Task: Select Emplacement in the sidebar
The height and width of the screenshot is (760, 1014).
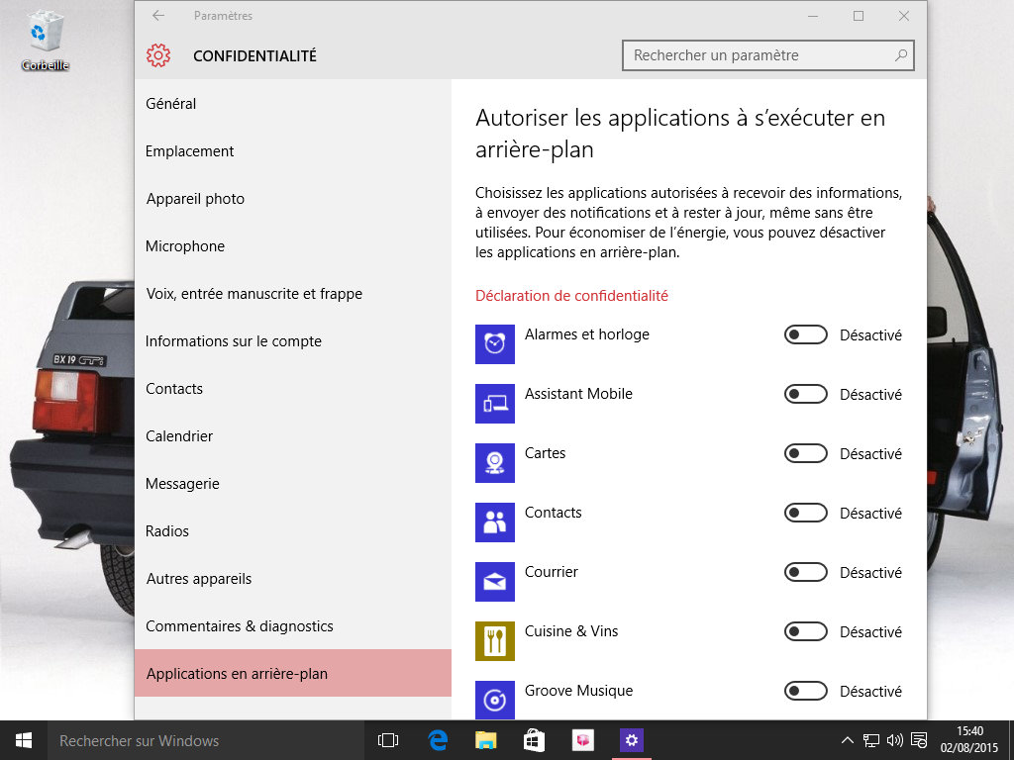Action: (x=190, y=151)
